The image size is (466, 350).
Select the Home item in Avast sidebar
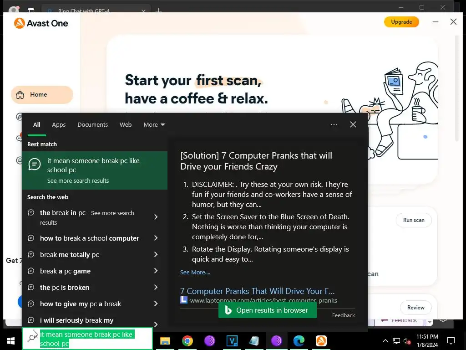(42, 95)
